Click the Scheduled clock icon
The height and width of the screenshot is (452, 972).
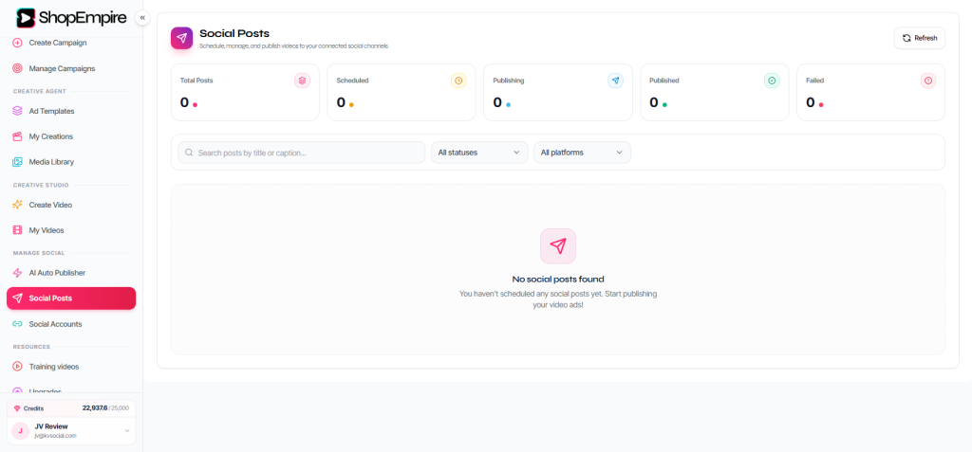458,81
